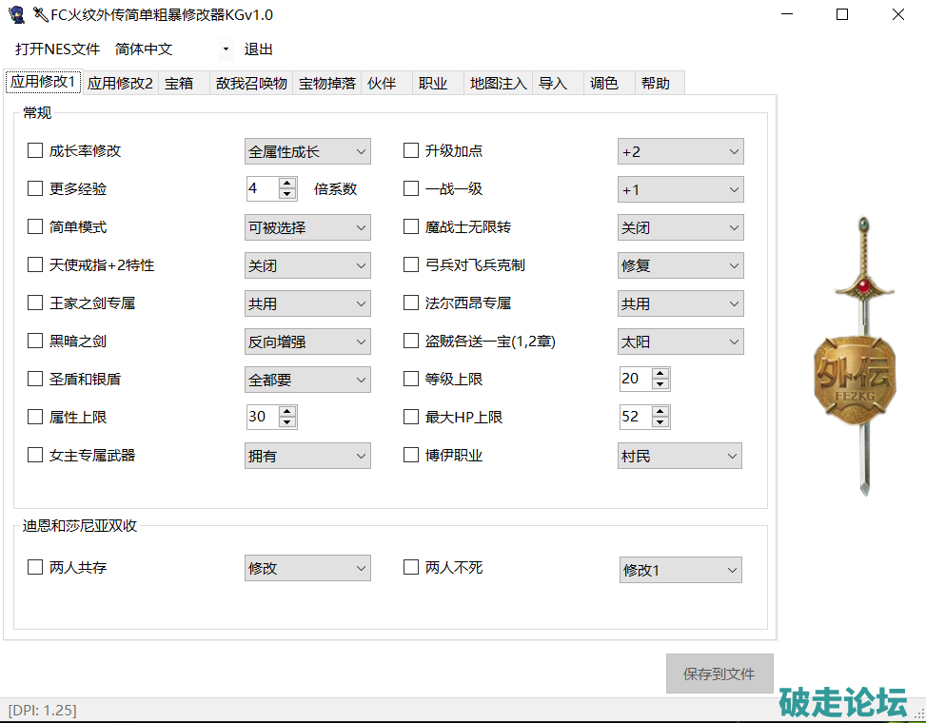Increase the 倍系数 experience multiplier spinner
The height and width of the screenshot is (723, 926).
click(287, 184)
